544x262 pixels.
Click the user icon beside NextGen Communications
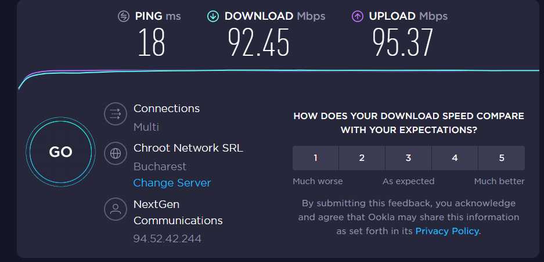pos(116,209)
